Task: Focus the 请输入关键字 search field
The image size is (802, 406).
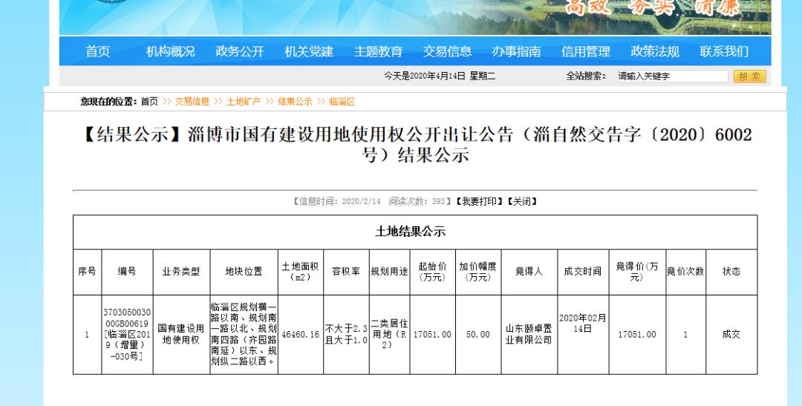Action: pyautogui.click(x=672, y=76)
